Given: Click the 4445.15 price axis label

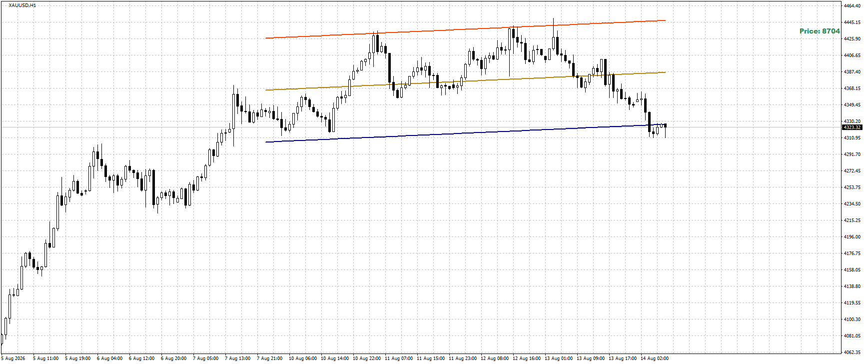Looking at the screenshot, I should pyautogui.click(x=852, y=22).
